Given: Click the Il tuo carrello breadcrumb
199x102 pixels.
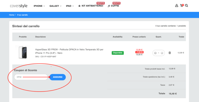Looking at the screenshot, I should click(x=22, y=15).
